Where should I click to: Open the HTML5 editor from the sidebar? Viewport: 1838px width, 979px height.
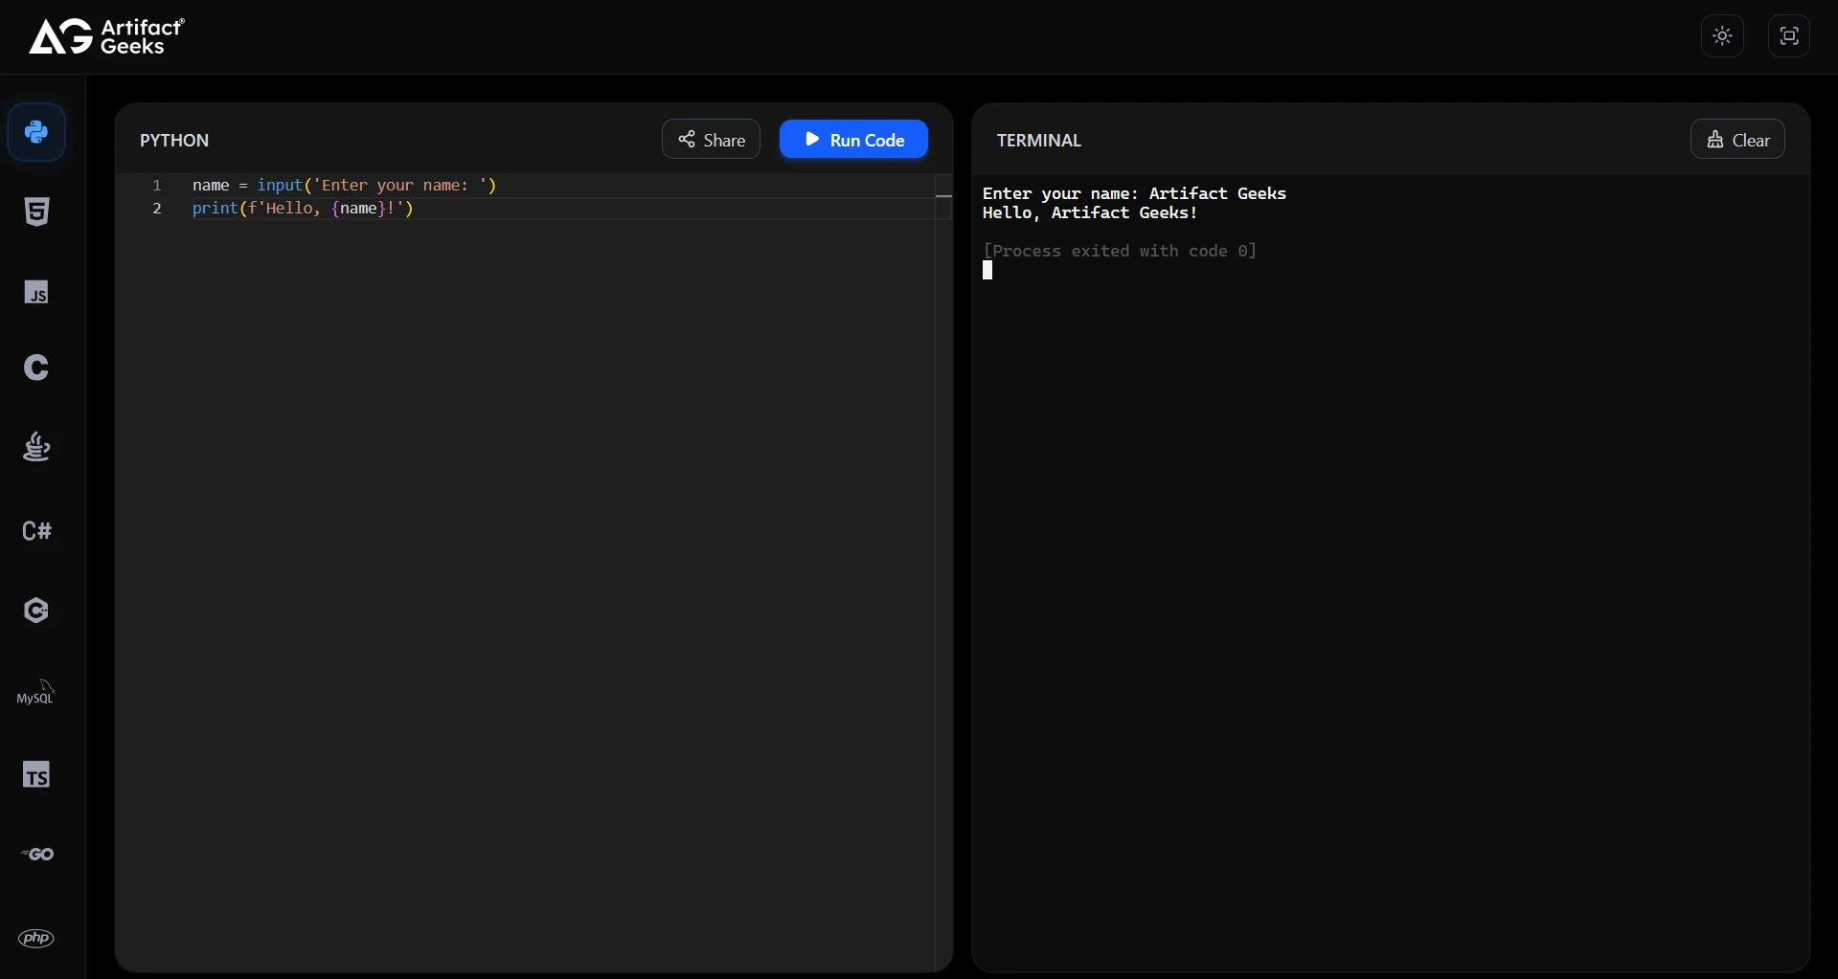click(x=36, y=211)
